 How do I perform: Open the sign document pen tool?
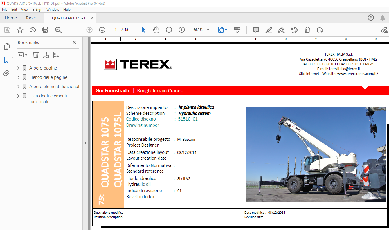(x=281, y=30)
